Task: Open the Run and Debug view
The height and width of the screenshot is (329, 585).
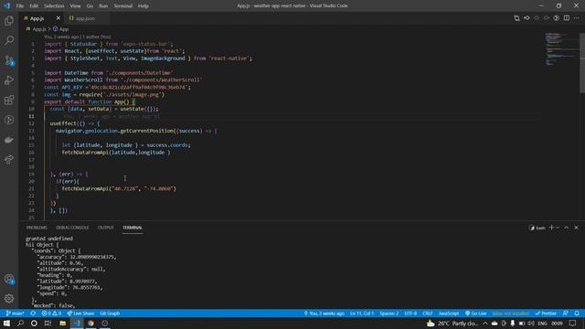Action: [9, 80]
